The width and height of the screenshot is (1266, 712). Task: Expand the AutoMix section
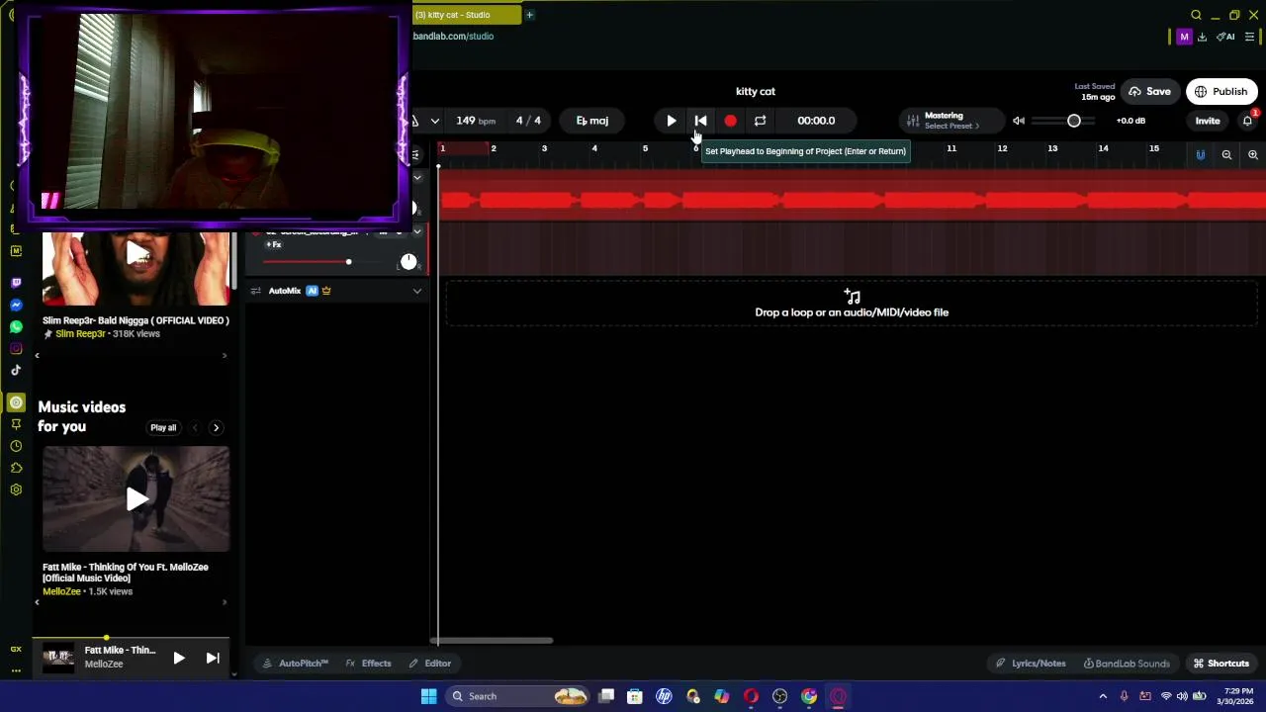[416, 291]
